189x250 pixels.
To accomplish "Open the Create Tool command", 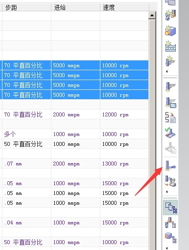I will coord(170,15).
